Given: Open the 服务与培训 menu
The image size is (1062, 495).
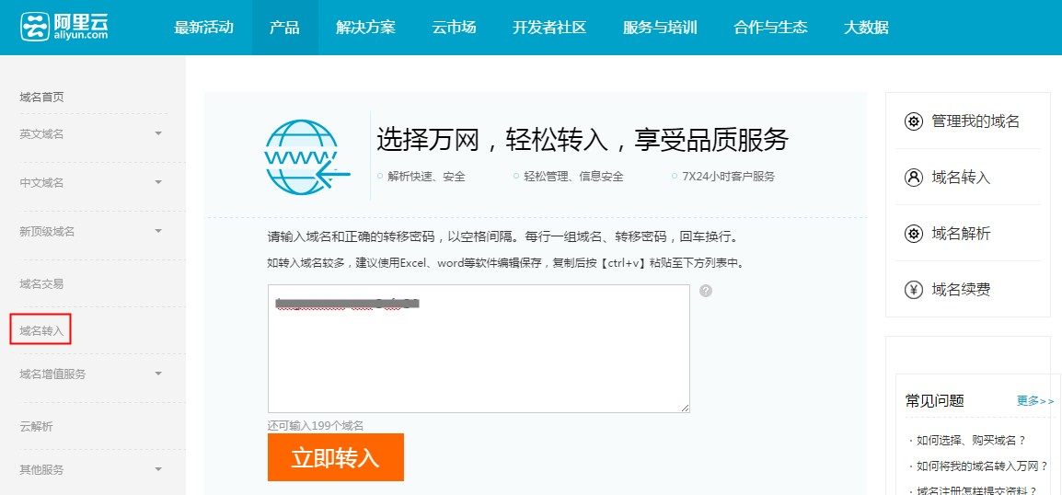Looking at the screenshot, I should coord(661,28).
